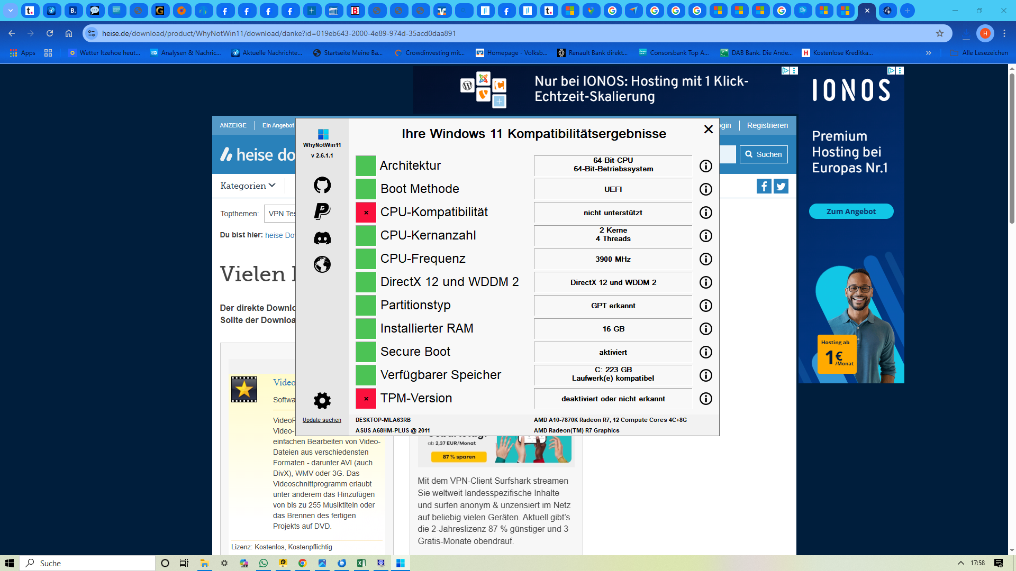
Task: Expand the hidden bookmarks overflow chevron
Action: 928,53
